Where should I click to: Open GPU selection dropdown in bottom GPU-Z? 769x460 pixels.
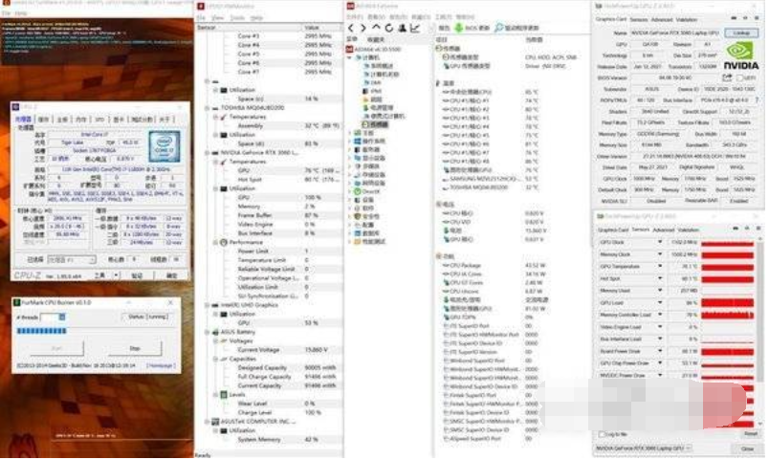point(644,449)
